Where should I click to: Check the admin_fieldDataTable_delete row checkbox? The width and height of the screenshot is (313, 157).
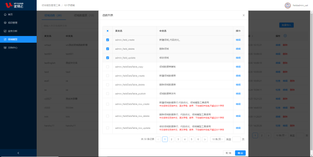(x=107, y=85)
